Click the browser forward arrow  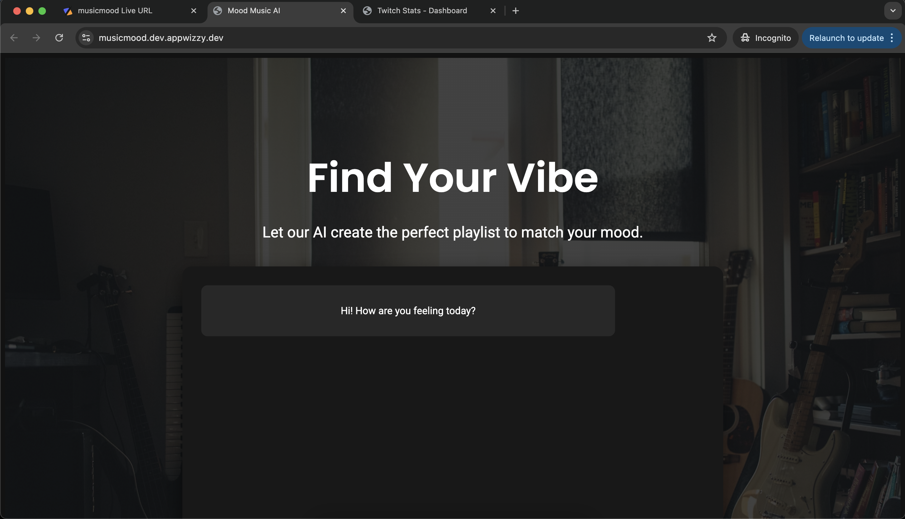(36, 38)
